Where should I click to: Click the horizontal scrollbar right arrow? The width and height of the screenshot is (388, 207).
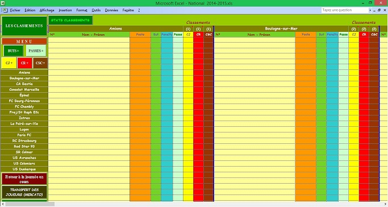point(385,204)
